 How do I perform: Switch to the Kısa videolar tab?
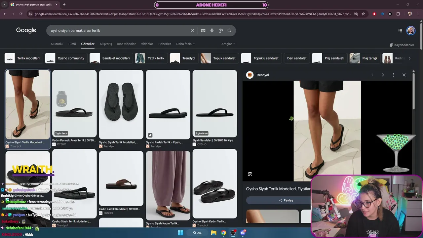point(126,44)
